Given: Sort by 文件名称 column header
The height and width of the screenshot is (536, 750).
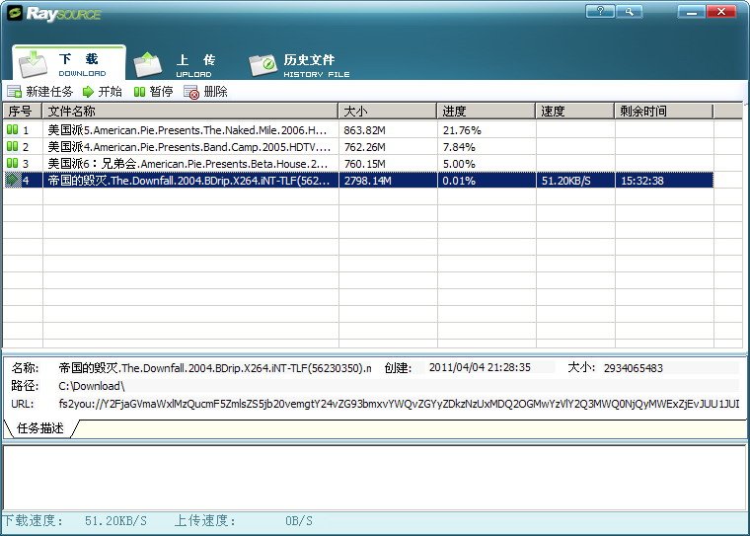Looking at the screenshot, I should pos(189,111).
